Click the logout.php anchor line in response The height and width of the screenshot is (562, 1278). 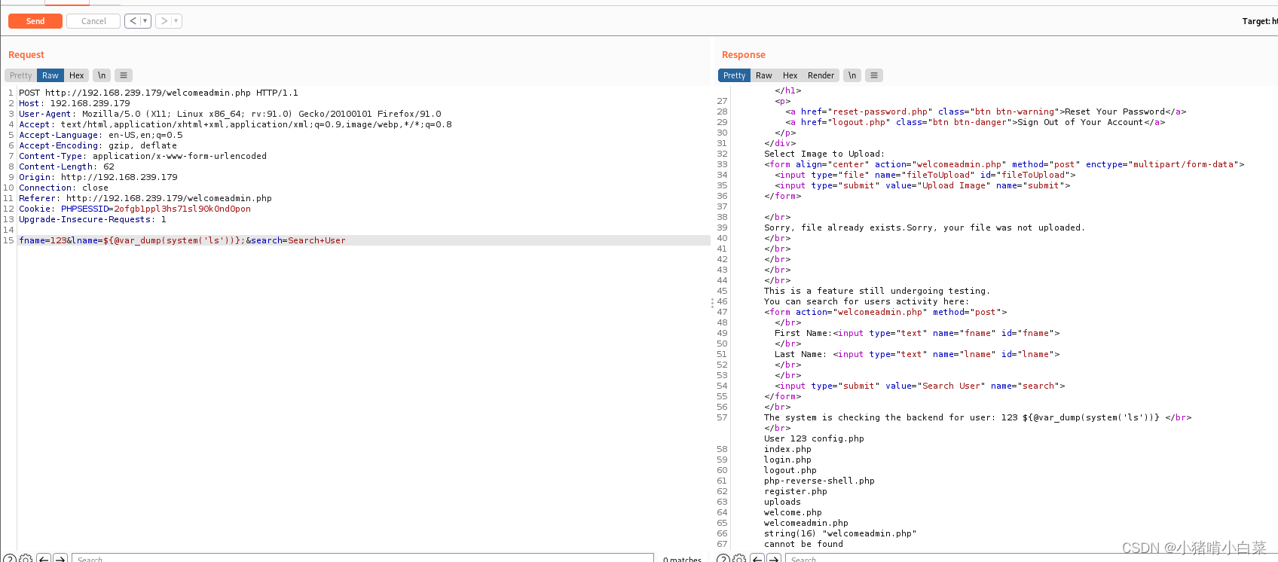pos(975,122)
